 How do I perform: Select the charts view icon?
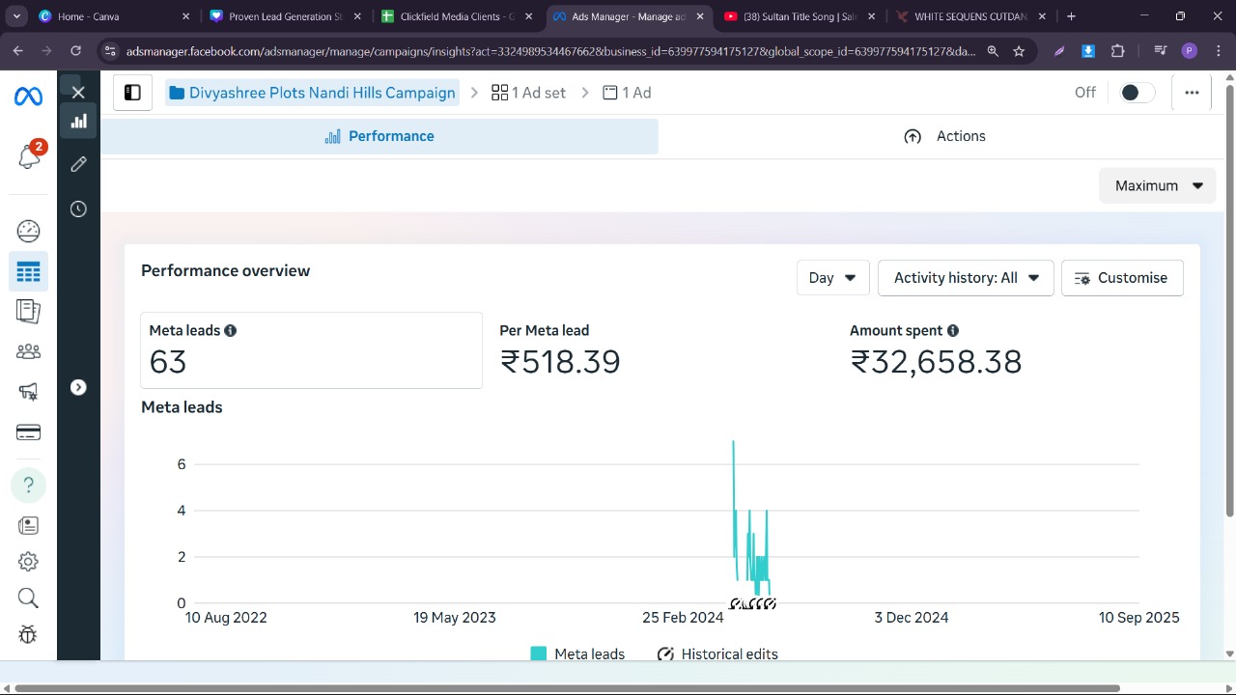click(78, 121)
